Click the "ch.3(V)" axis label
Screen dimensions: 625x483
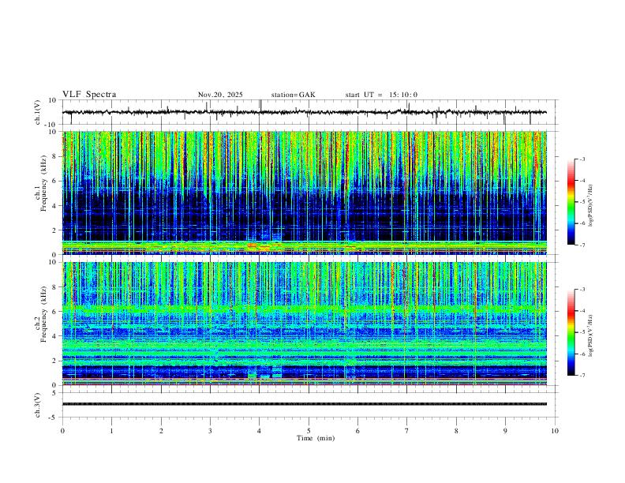[x=38, y=406]
